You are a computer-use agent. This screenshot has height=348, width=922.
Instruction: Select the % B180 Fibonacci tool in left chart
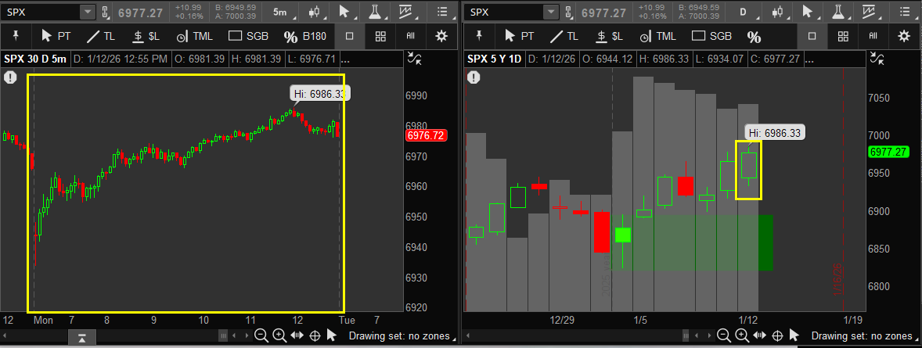point(305,36)
